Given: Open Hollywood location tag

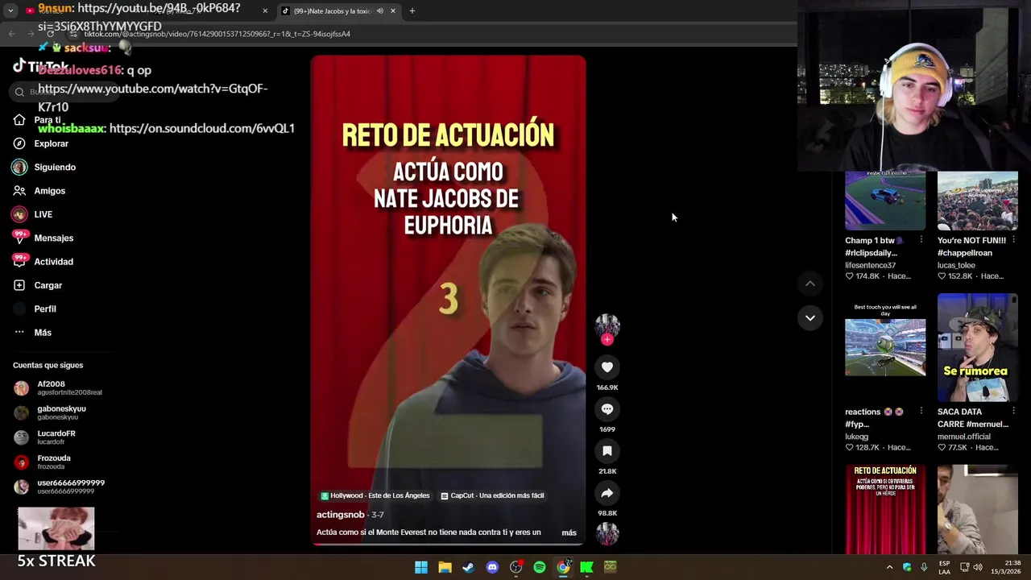Looking at the screenshot, I should click(x=375, y=495).
